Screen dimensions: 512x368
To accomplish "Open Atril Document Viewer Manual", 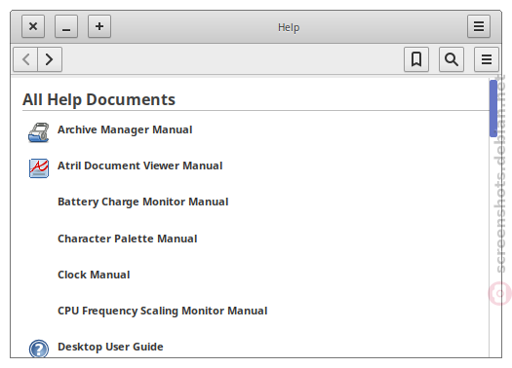I will (x=139, y=166).
